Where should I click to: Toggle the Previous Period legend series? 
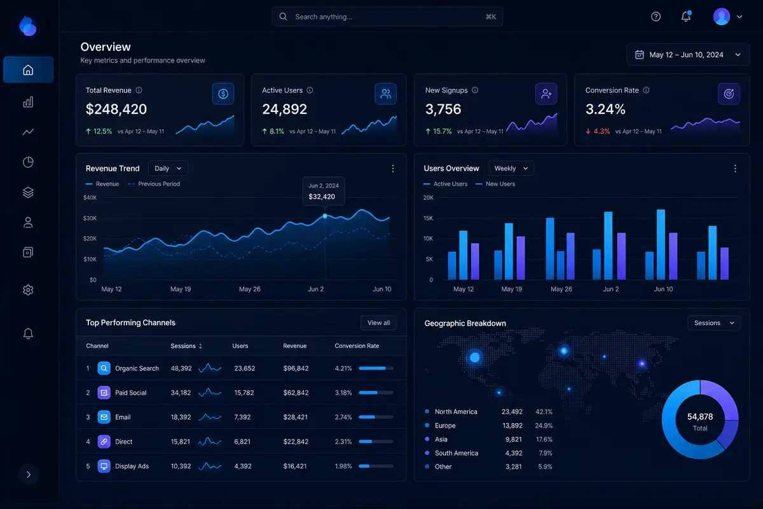coord(154,184)
